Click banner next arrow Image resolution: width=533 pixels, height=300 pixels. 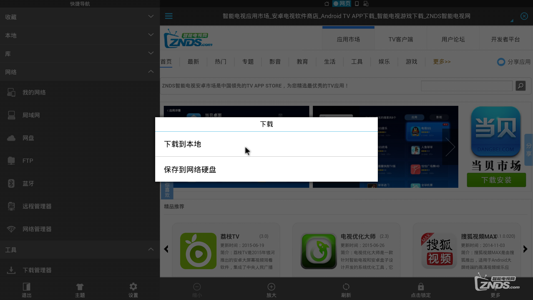450,147
